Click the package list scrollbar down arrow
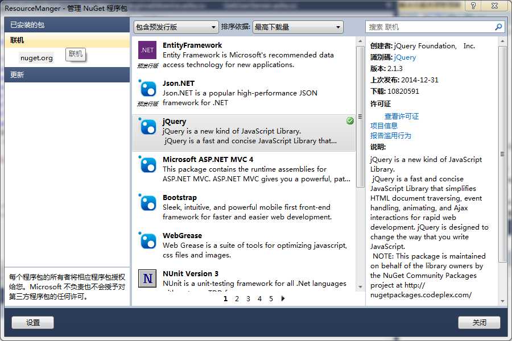Image resolution: width=512 pixels, height=341 pixels. (360, 287)
